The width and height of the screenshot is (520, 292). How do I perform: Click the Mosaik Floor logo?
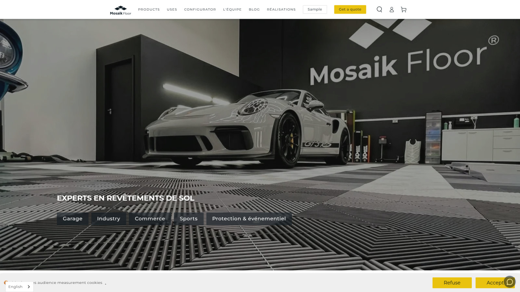121,10
